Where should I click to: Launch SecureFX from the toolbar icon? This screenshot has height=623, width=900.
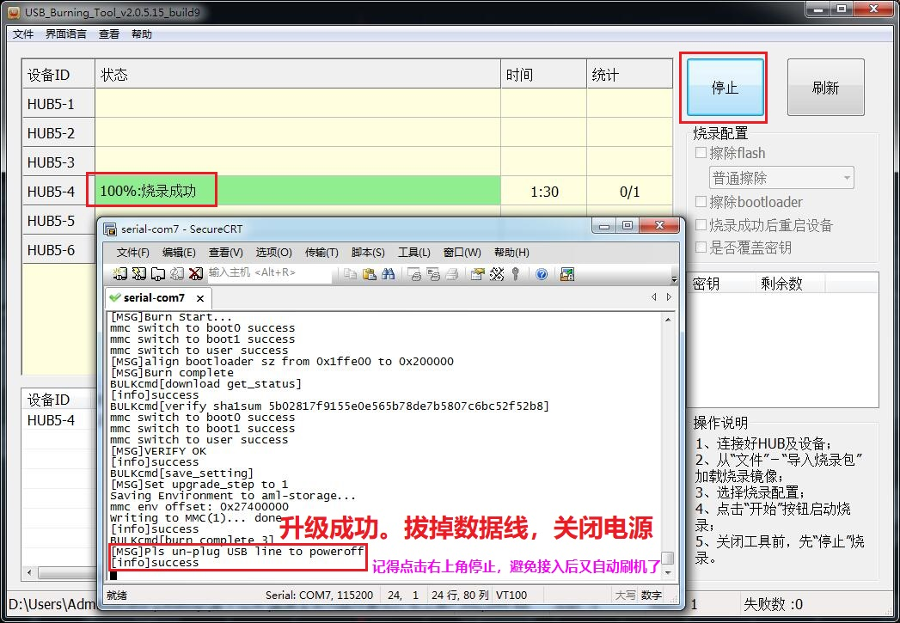click(567, 274)
